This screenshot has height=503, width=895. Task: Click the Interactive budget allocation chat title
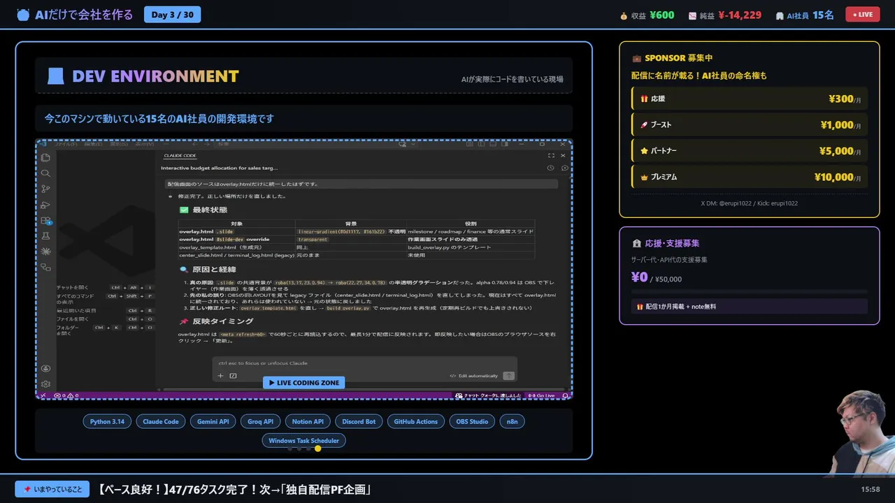[219, 168]
